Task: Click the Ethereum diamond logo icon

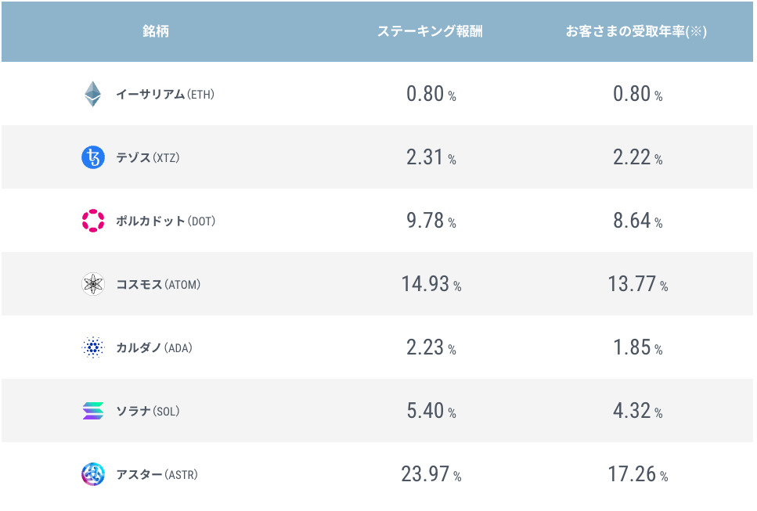Action: pyautogui.click(x=93, y=94)
